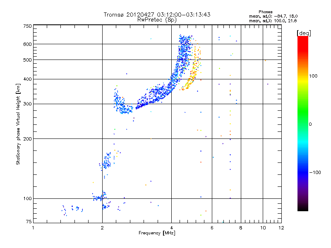Click the y-axis tick label '750'
This screenshot has height=248, width=331.
[x=27, y=26]
